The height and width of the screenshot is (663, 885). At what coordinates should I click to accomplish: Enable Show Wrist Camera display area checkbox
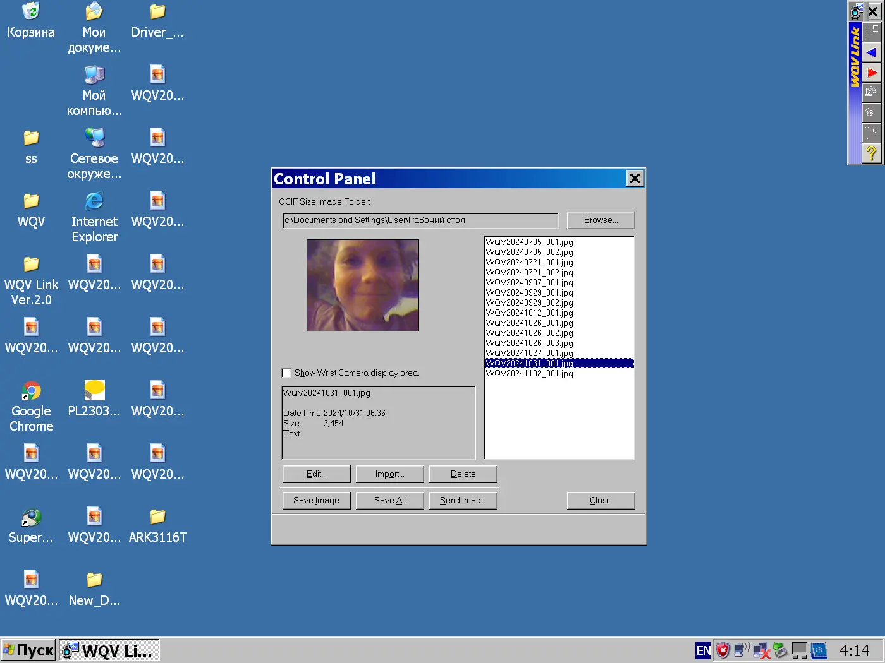tap(286, 373)
